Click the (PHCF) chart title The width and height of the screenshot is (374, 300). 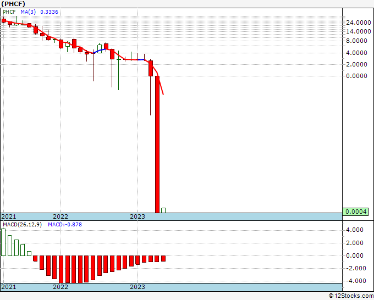pos(13,4)
